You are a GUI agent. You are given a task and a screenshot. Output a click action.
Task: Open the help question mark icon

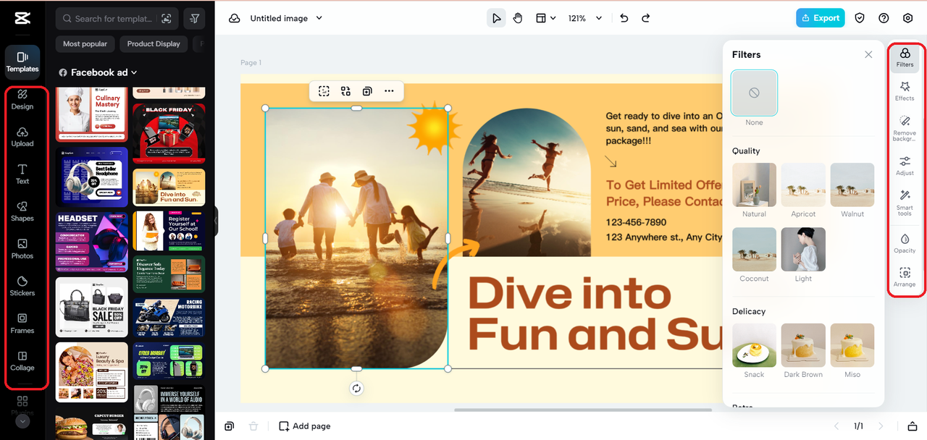[884, 18]
